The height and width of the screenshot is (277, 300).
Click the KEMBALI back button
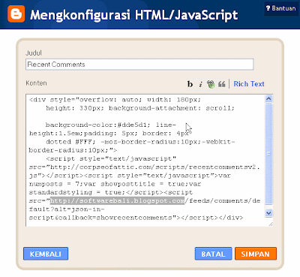46,254
